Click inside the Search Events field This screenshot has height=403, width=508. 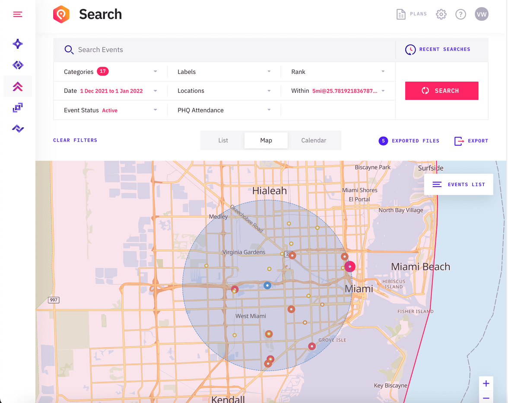[x=173, y=49]
